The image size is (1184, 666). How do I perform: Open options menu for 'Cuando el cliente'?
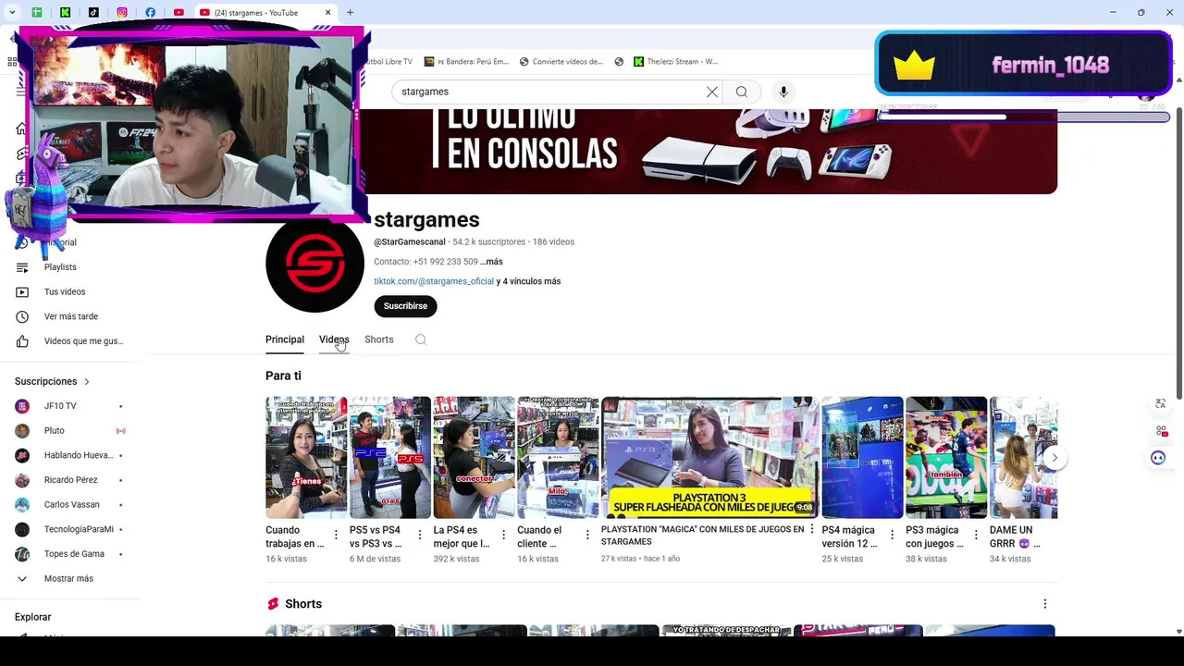587,535
